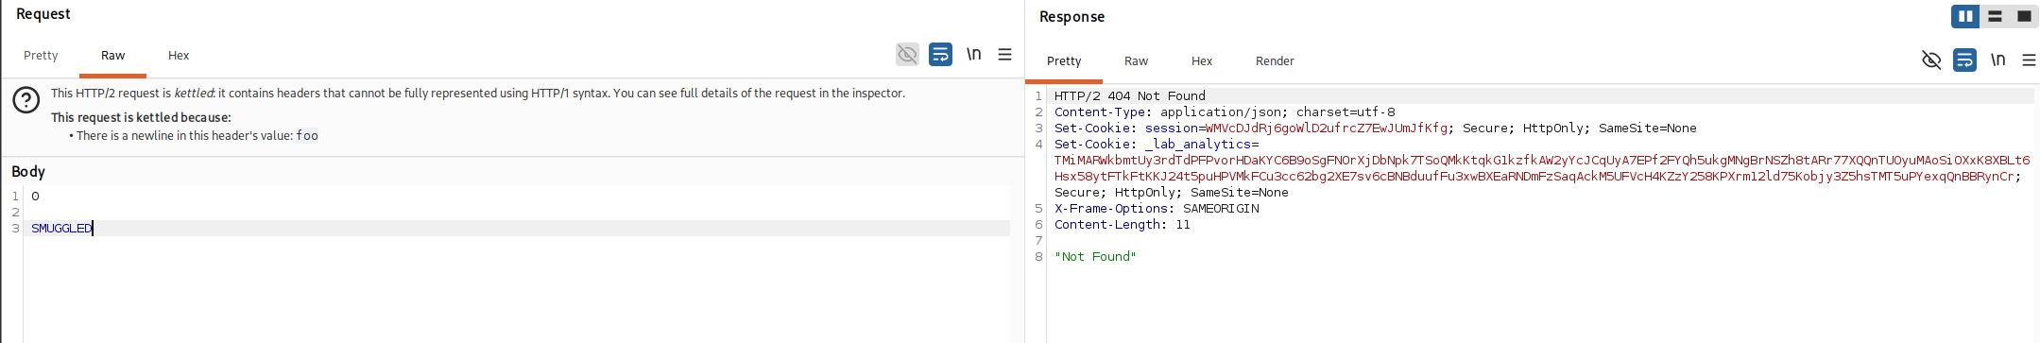The image size is (2040, 343).
Task: Click the Body section label
Action: tap(28, 171)
